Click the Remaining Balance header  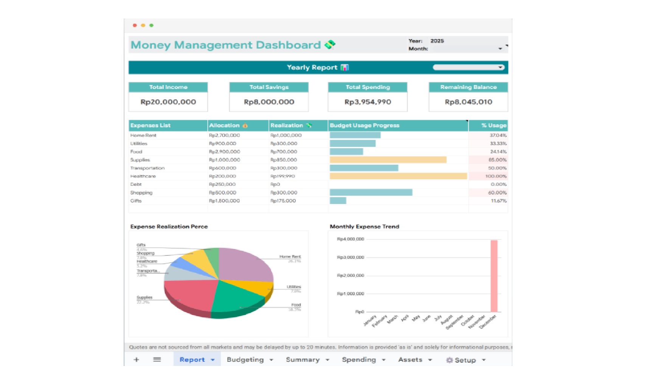click(468, 87)
